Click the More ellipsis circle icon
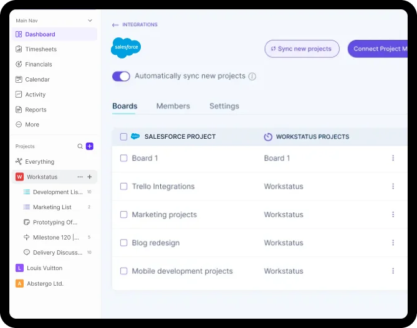 click(x=19, y=124)
